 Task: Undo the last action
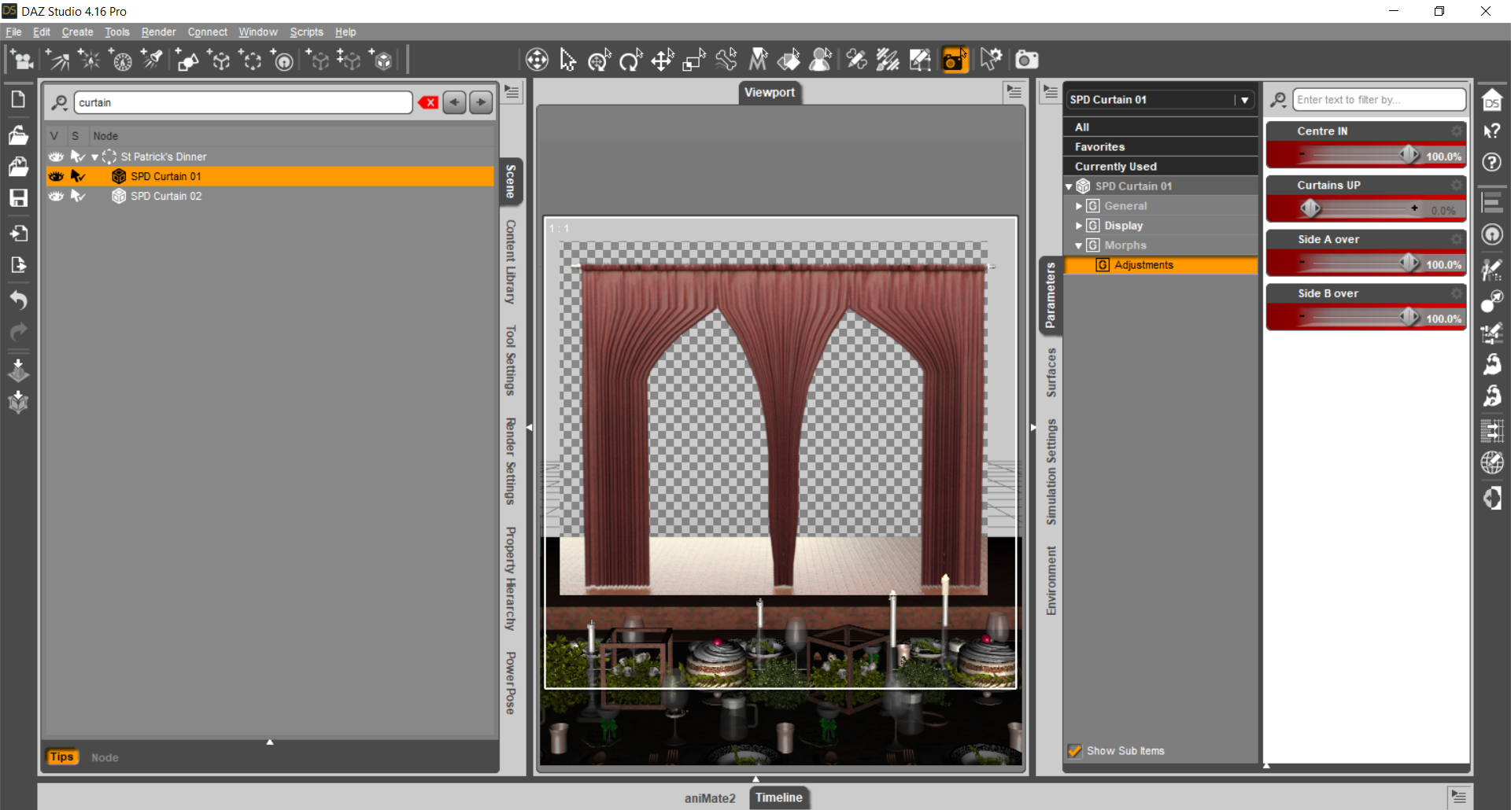click(18, 300)
